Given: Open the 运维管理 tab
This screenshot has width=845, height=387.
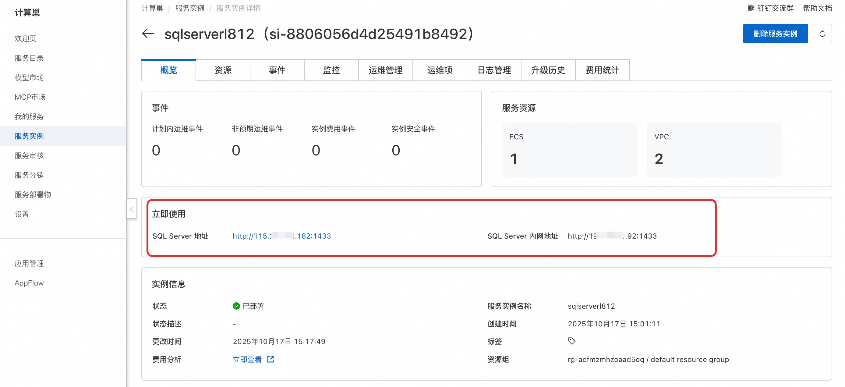Looking at the screenshot, I should [385, 70].
